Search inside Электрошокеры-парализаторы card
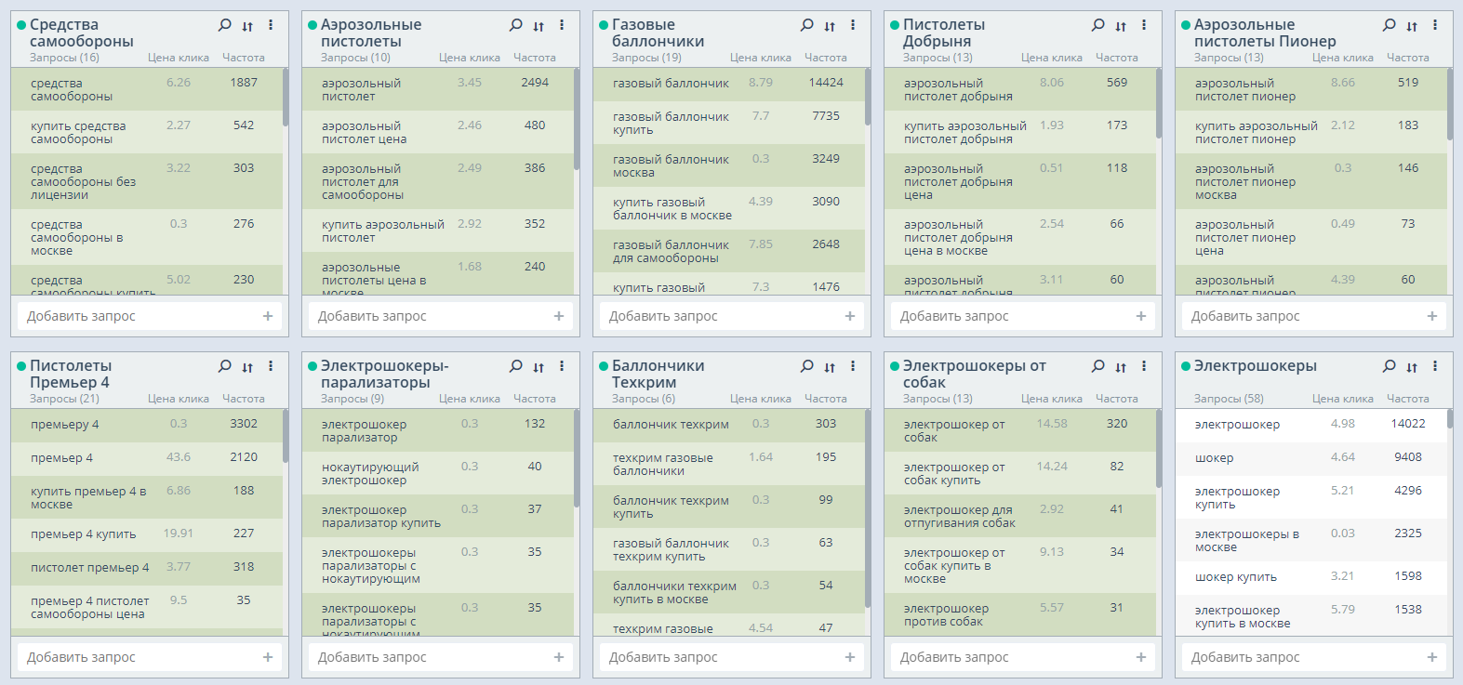This screenshot has height=685, width=1463. pyautogui.click(x=515, y=366)
